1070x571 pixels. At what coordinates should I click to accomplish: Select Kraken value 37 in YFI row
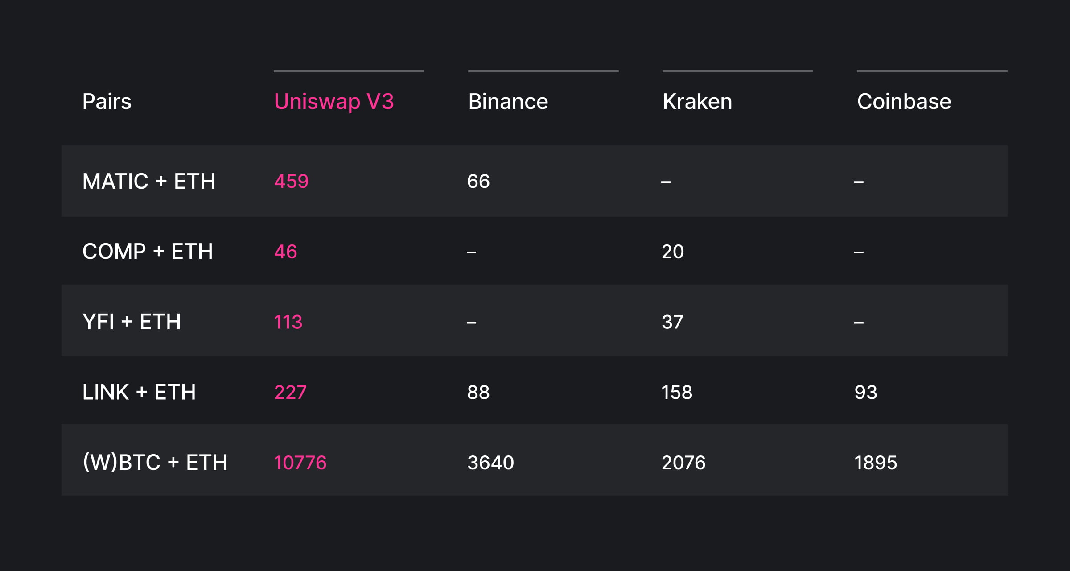click(672, 322)
